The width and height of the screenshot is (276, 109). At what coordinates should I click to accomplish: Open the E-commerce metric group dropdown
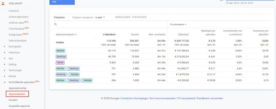[178, 24]
